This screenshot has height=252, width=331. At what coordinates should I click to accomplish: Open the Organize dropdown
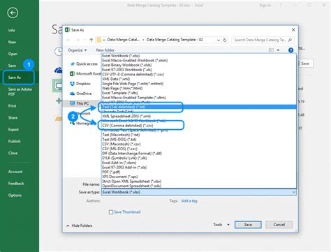pyautogui.click(x=78, y=50)
